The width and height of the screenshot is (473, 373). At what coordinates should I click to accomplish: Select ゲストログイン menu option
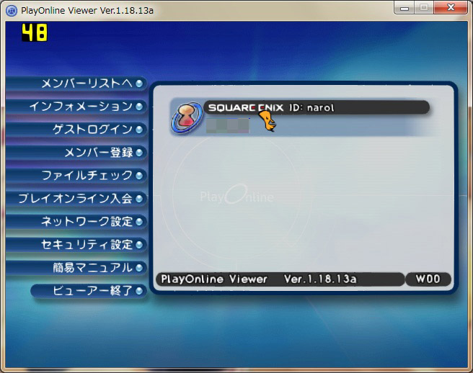pos(76,130)
